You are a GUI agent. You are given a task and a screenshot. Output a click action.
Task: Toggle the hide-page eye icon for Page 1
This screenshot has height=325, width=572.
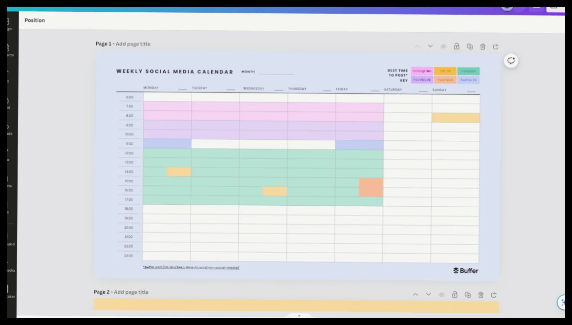click(x=443, y=46)
